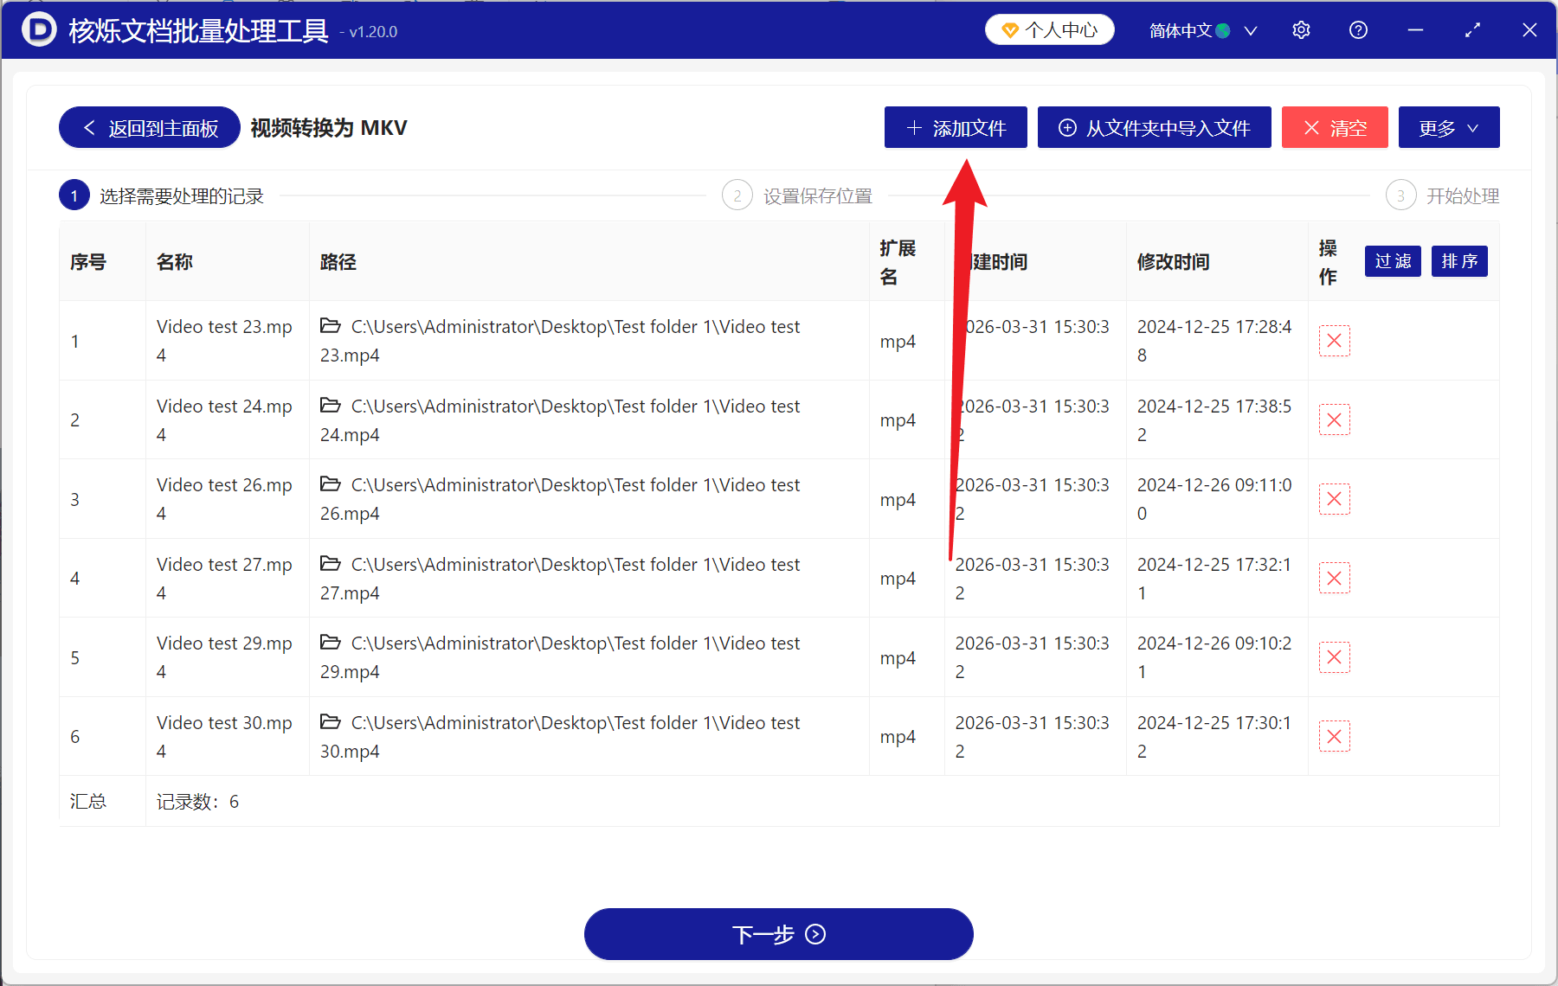This screenshot has width=1558, height=986.
Task: Click the 下一步 button
Action: click(778, 934)
